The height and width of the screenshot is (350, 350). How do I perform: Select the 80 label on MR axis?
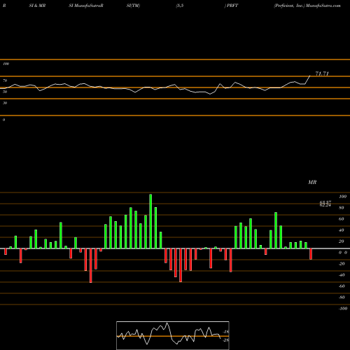[x=342, y=208]
